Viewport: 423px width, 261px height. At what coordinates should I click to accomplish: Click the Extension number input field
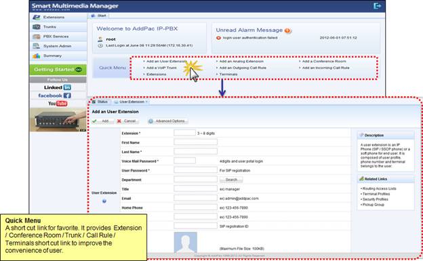[x=184, y=133]
